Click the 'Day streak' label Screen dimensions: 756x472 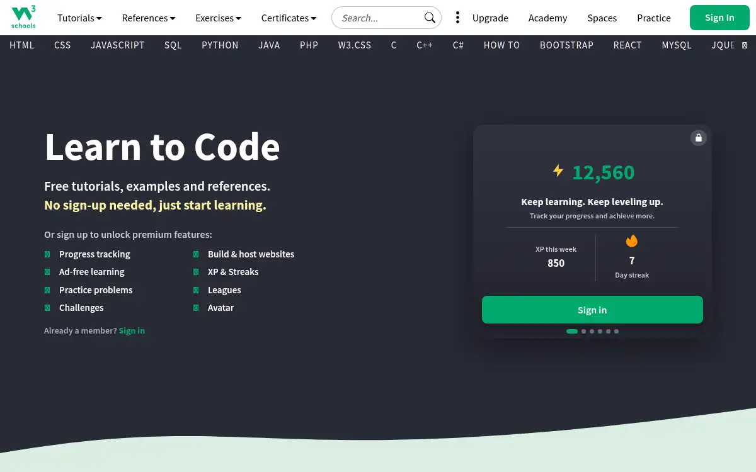click(x=632, y=275)
